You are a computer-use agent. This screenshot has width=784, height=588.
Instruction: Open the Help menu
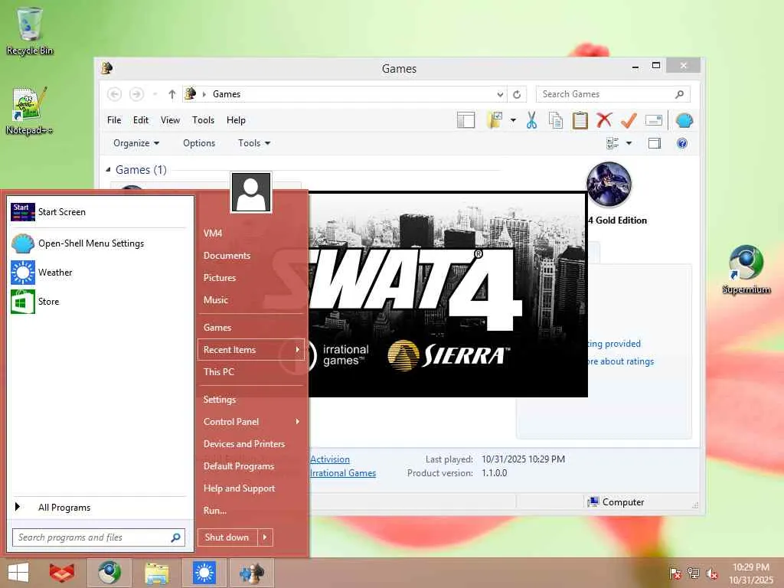(236, 120)
